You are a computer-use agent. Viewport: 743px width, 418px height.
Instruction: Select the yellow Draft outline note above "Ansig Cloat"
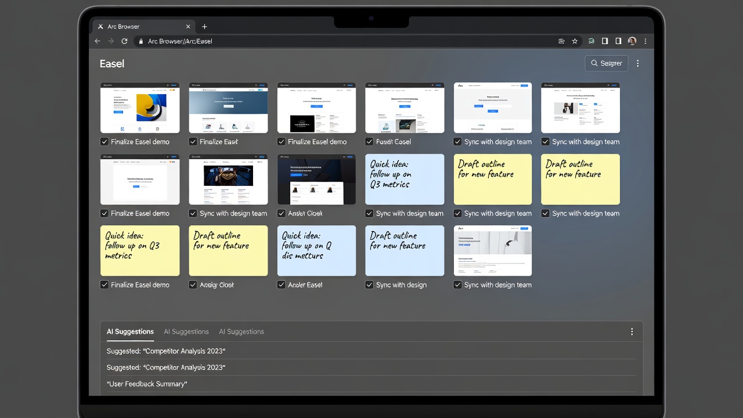pos(228,251)
